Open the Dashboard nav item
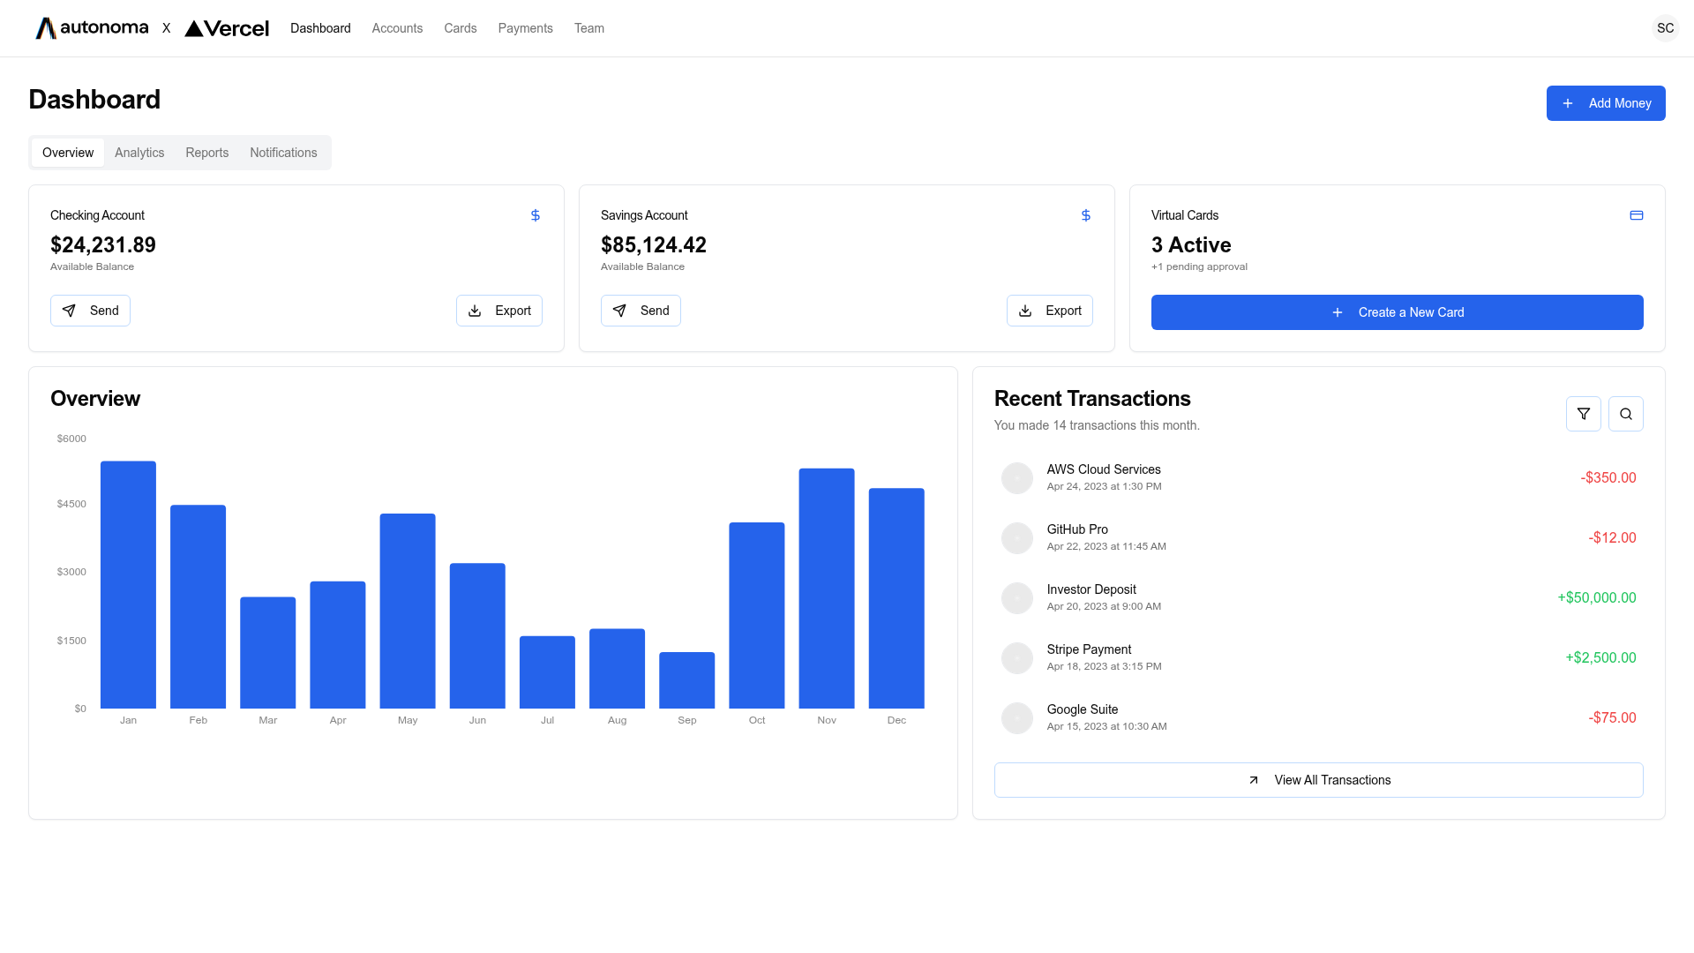This screenshot has height=953, width=1694. point(320,28)
